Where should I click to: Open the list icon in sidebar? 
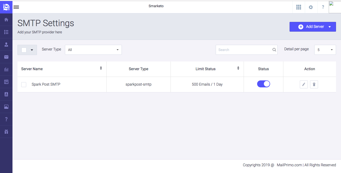coord(6,32)
